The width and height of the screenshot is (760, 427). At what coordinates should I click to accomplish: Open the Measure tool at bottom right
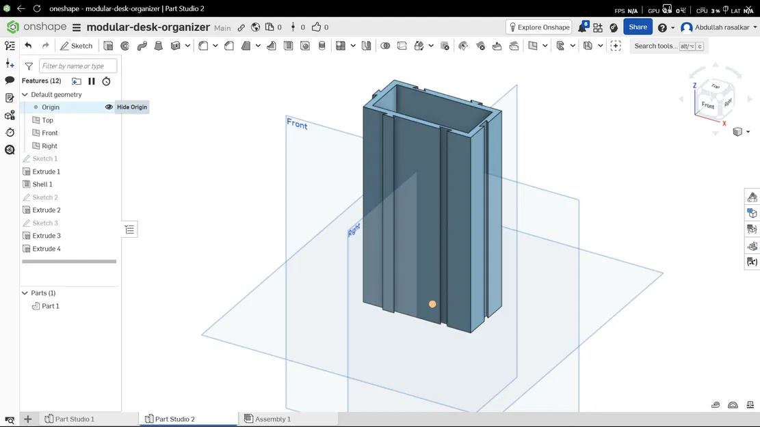pyautogui.click(x=733, y=405)
